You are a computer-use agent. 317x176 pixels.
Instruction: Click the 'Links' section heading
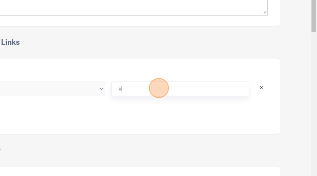(x=10, y=42)
